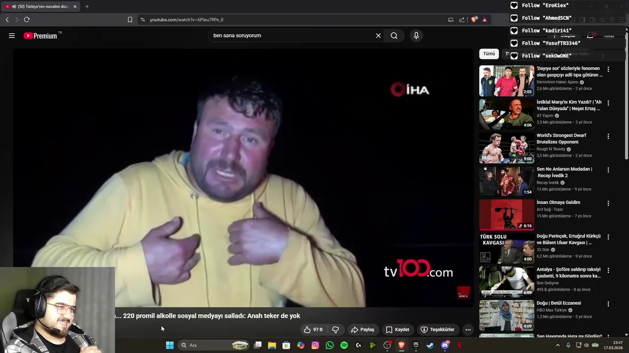Click the subscribe watermark in the video corner

point(463,293)
